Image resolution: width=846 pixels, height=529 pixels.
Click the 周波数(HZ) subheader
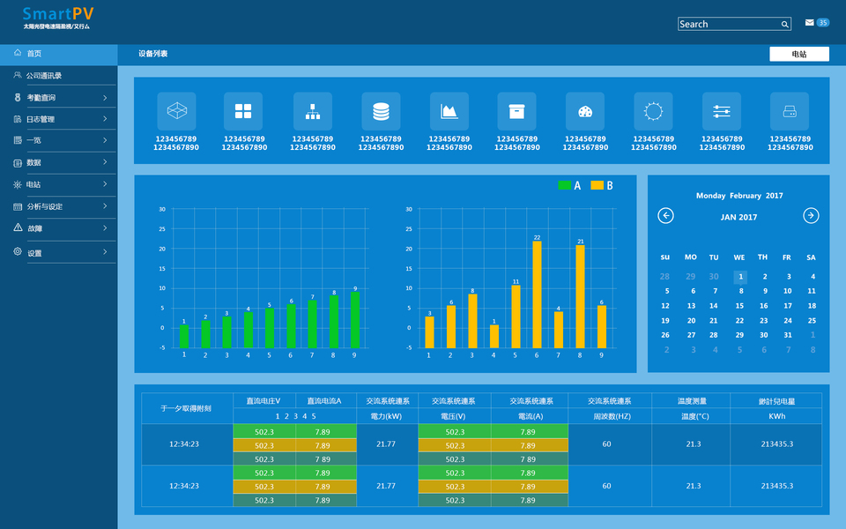click(612, 416)
